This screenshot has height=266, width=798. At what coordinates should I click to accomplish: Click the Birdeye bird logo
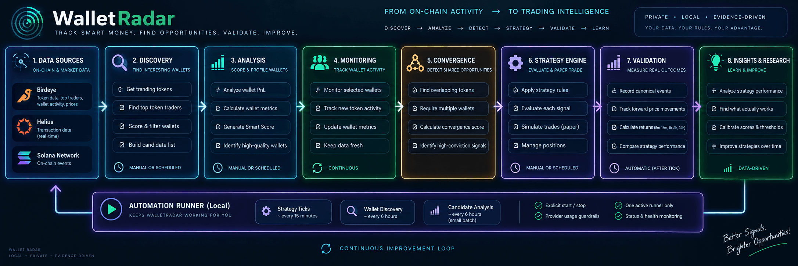pos(24,96)
